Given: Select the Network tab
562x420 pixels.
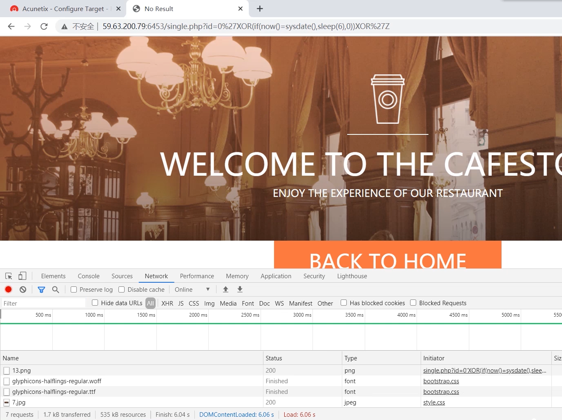Looking at the screenshot, I should coord(156,276).
